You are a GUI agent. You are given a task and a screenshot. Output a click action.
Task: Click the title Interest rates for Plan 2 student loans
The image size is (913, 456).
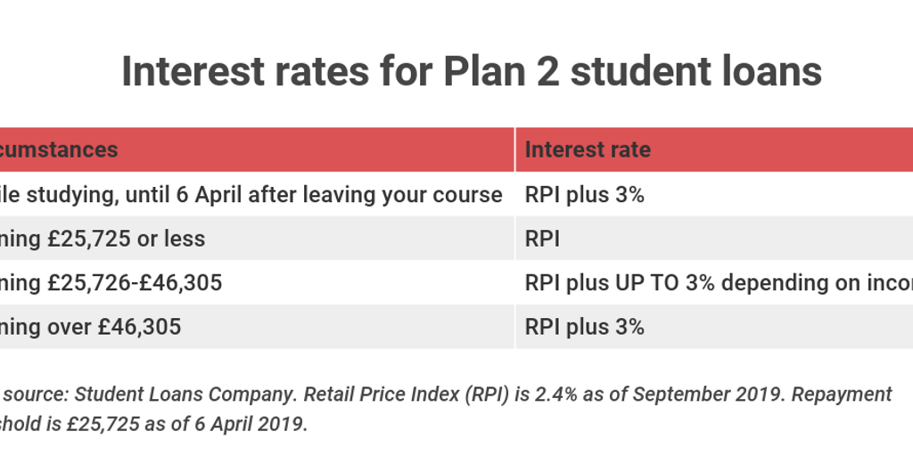coord(471,71)
